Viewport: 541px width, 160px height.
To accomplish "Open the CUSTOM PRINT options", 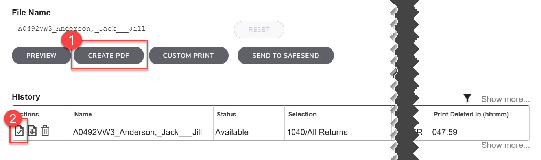I will 188,56.
